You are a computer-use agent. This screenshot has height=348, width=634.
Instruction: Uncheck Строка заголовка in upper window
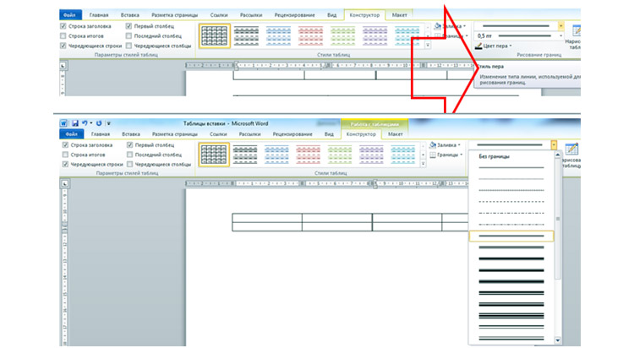[x=63, y=26]
